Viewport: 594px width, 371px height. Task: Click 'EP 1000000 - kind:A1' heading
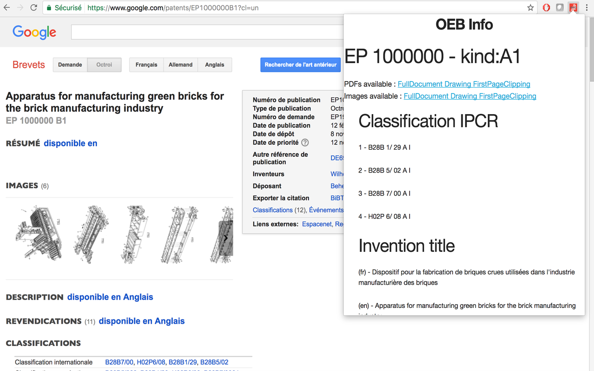433,57
